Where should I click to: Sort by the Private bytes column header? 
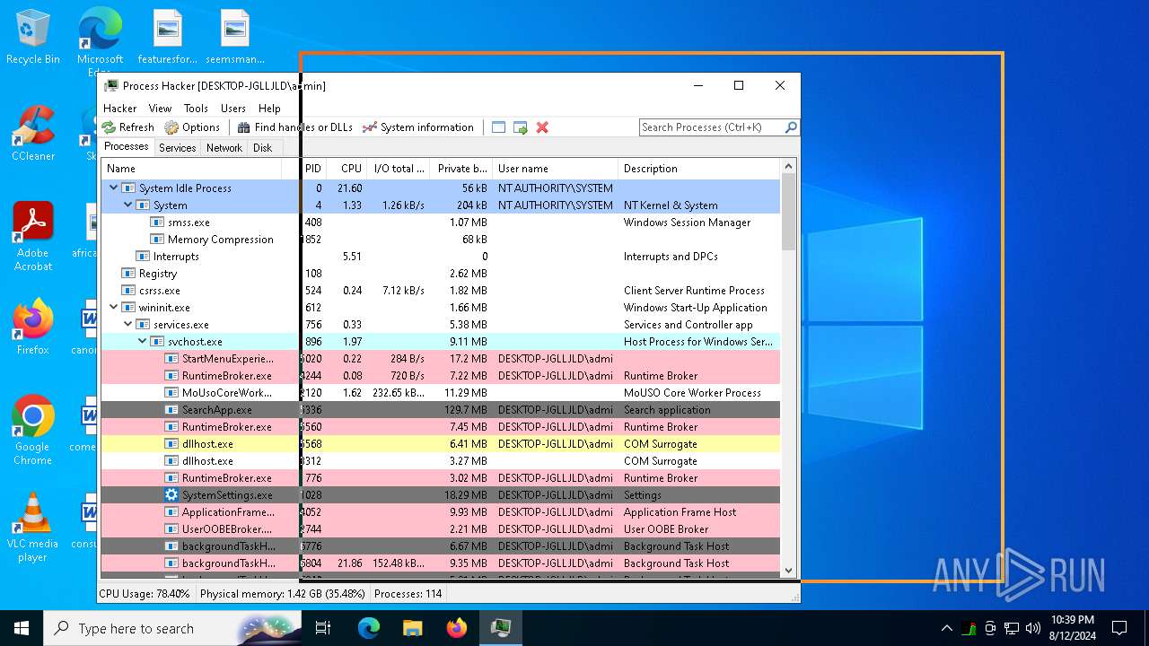pos(461,169)
